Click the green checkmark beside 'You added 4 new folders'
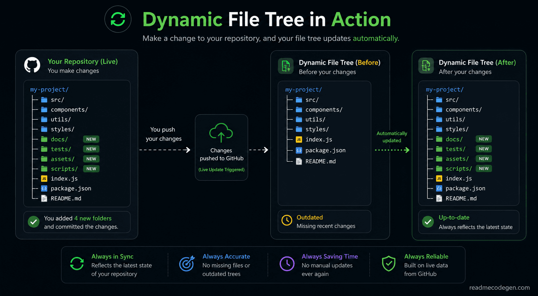538x296 pixels. tap(33, 222)
